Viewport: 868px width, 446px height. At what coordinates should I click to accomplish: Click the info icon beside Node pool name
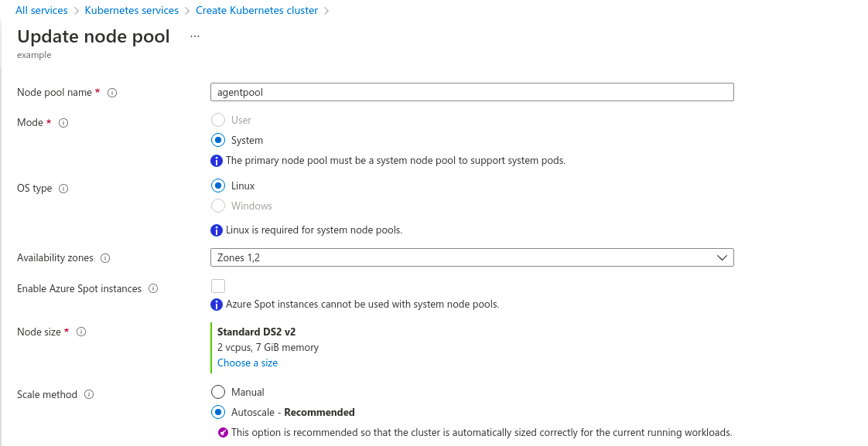[112, 93]
